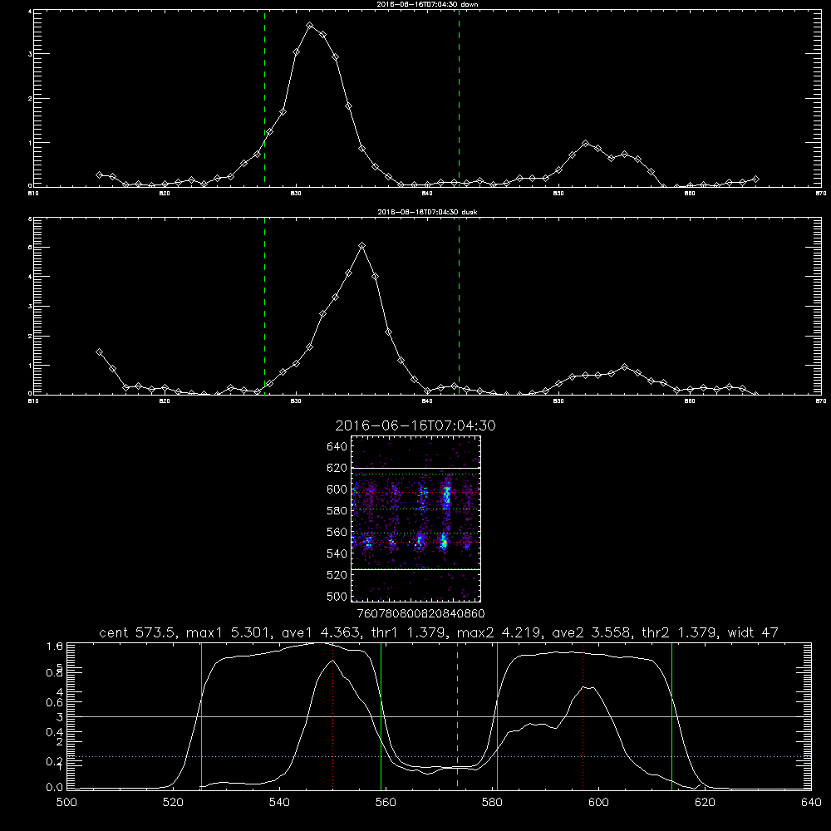The width and height of the screenshot is (831, 831).
Task: Click x-axis label 560 of bottom plot
Action: pyautogui.click(x=386, y=803)
